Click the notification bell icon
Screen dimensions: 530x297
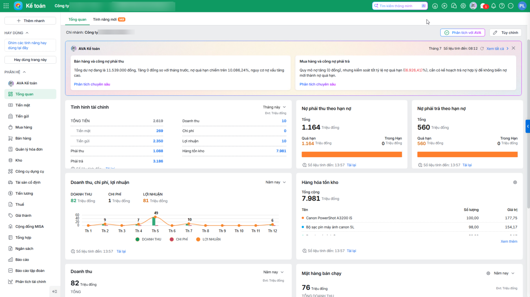pyautogui.click(x=493, y=6)
